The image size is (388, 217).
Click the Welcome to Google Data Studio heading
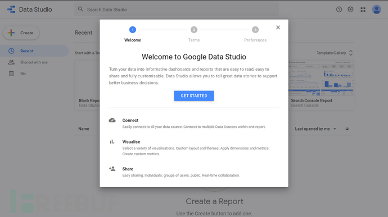[194, 57]
